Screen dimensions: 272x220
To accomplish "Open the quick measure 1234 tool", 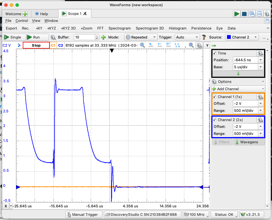I will click(178, 45).
